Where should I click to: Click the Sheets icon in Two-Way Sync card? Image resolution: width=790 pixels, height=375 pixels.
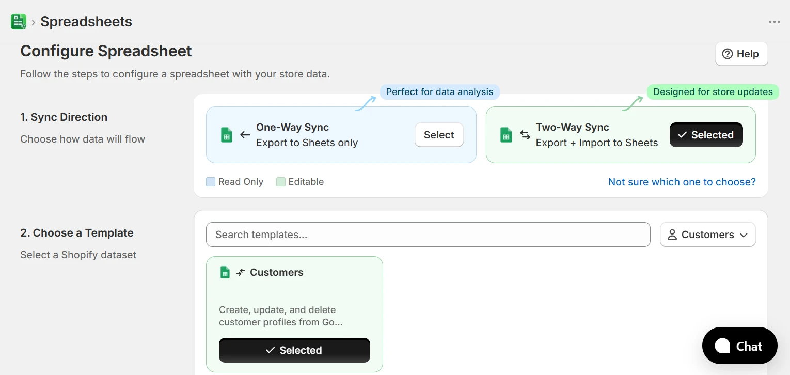[x=506, y=135]
